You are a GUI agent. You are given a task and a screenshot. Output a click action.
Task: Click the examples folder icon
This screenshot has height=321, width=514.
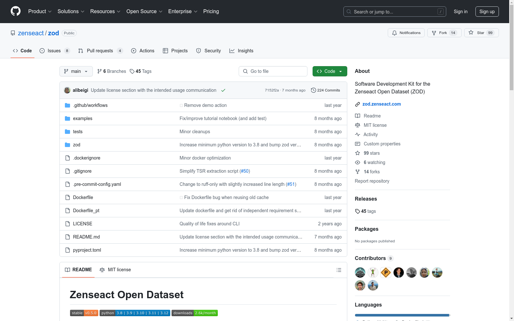coord(67,118)
